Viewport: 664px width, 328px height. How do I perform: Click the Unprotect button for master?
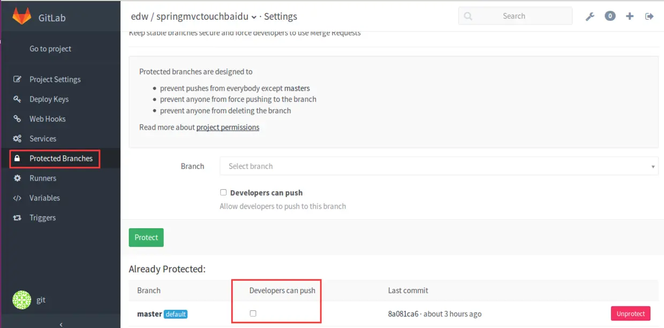pos(631,314)
